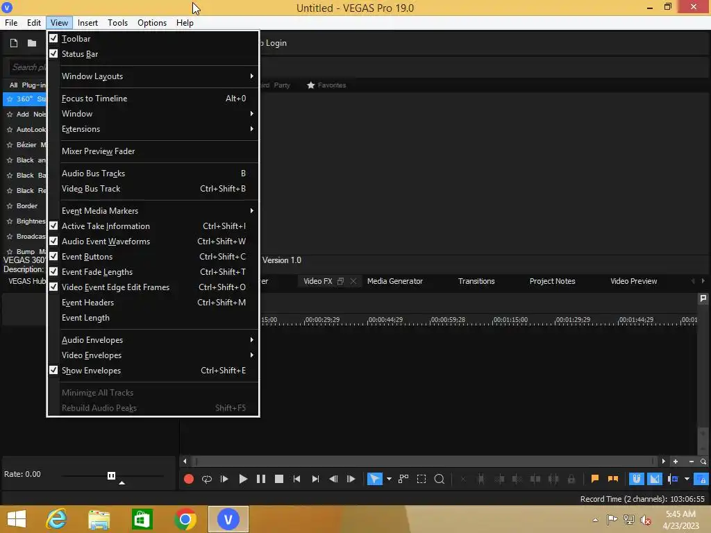Open the Video Preview tab
Image resolution: width=711 pixels, height=533 pixels.
coord(633,282)
